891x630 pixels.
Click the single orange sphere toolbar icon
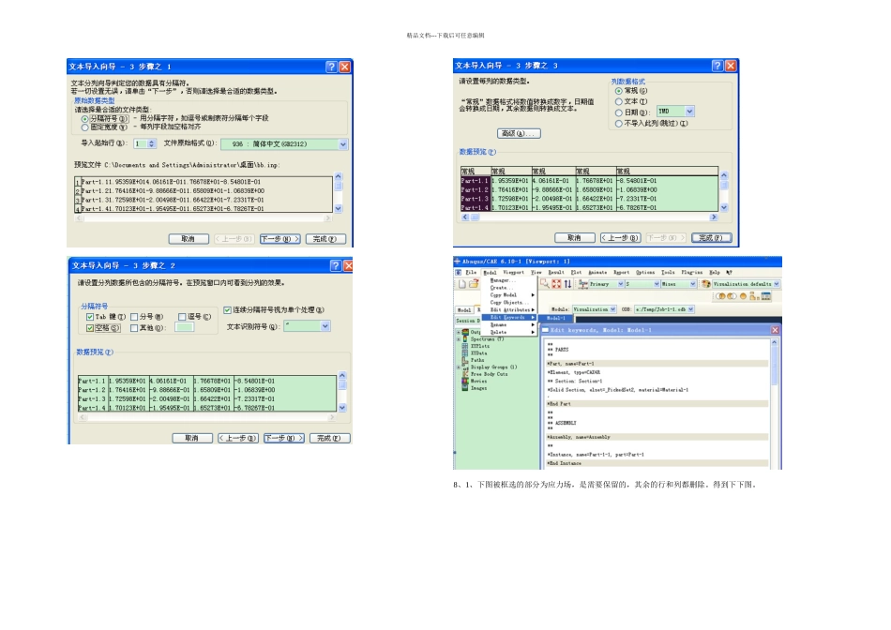coord(743,296)
